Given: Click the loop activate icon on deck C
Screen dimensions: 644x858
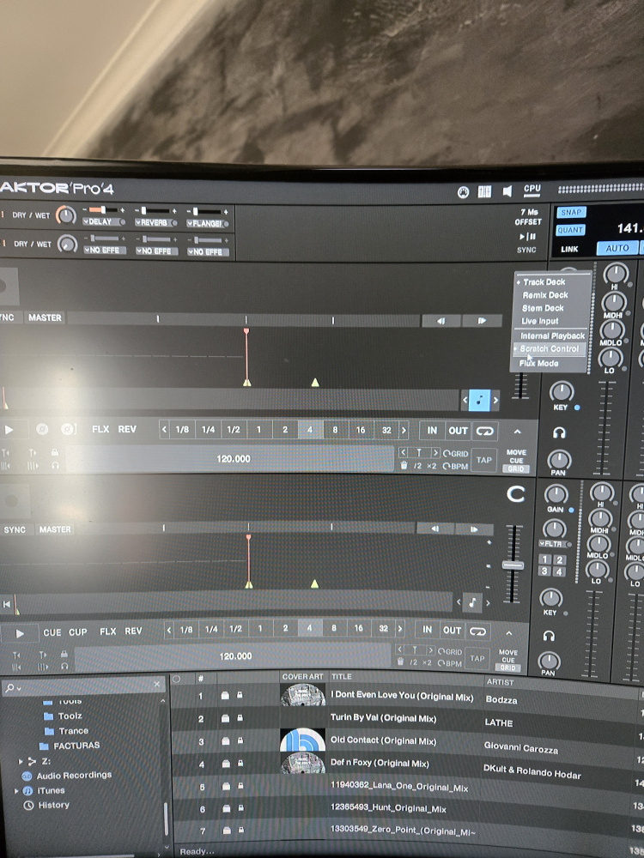Looking at the screenshot, I should (x=477, y=631).
